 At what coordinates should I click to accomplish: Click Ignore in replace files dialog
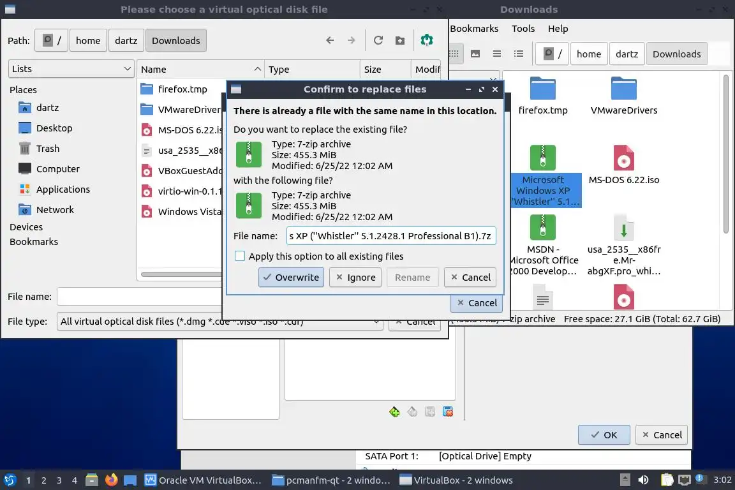coord(355,277)
